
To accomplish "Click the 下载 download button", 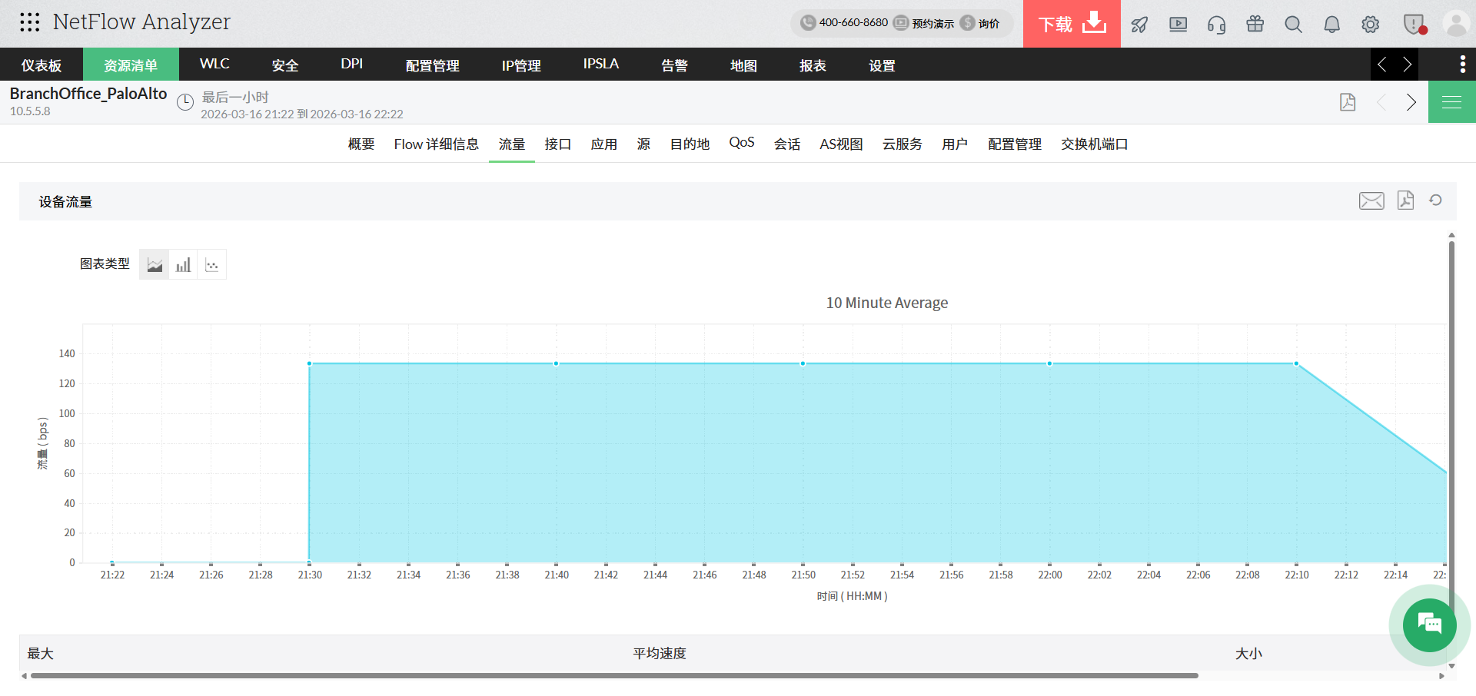I will pyautogui.click(x=1071, y=24).
